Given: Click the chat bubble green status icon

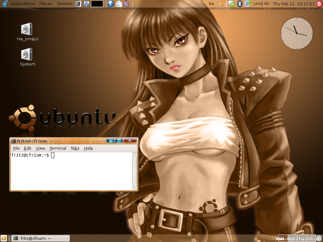Looking at the screenshot, I should 232,4.
